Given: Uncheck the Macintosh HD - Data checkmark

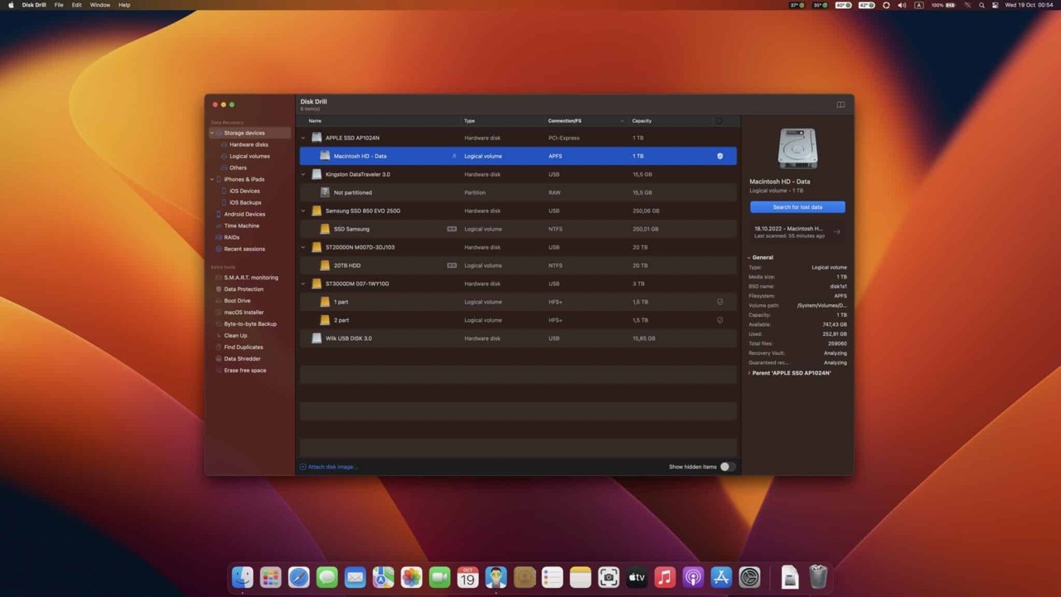Looking at the screenshot, I should (x=719, y=156).
